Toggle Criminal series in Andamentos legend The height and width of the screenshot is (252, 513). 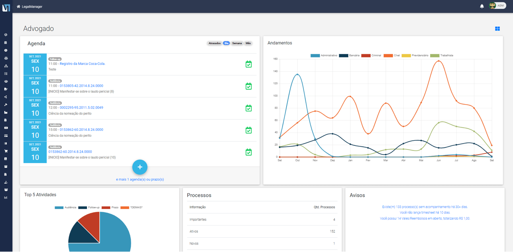[x=371, y=56]
